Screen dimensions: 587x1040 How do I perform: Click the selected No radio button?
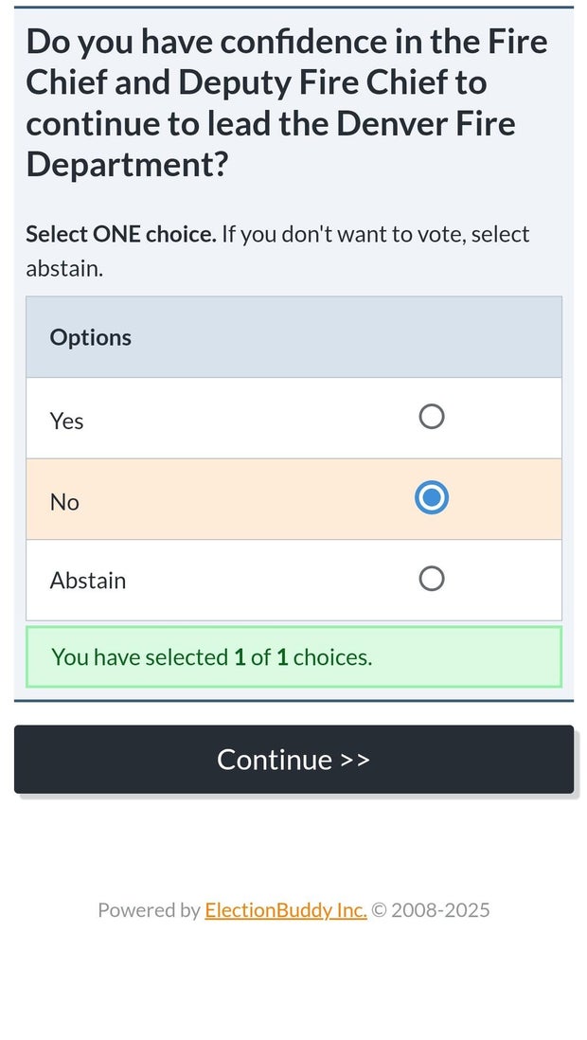431,498
